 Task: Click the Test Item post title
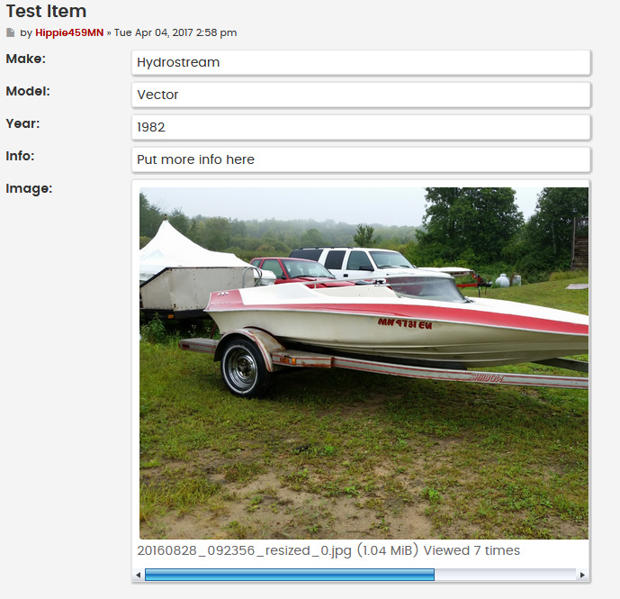tap(46, 11)
